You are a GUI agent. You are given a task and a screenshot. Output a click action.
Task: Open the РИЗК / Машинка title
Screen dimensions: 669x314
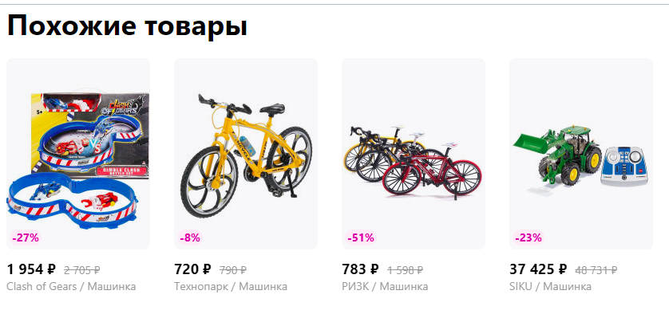coord(385,286)
